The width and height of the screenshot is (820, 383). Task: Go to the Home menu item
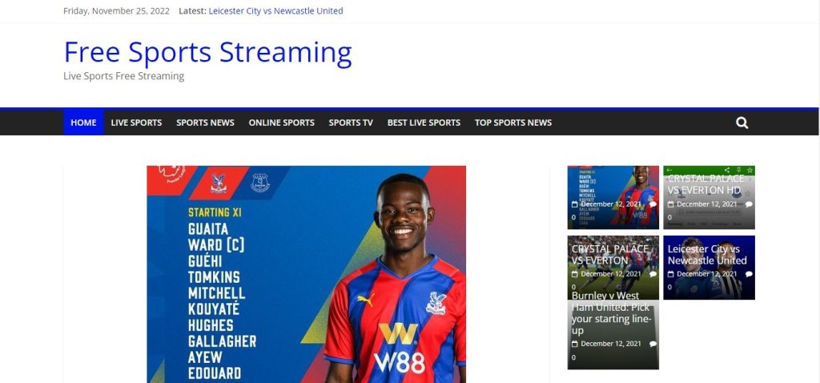(x=83, y=123)
